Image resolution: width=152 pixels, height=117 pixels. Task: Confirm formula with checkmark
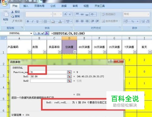[43, 33]
